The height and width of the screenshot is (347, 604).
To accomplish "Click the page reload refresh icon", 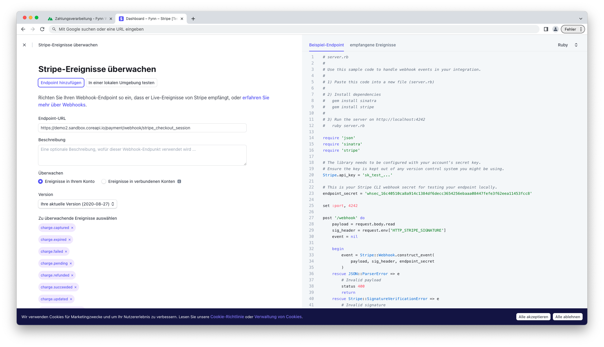I will click(42, 29).
